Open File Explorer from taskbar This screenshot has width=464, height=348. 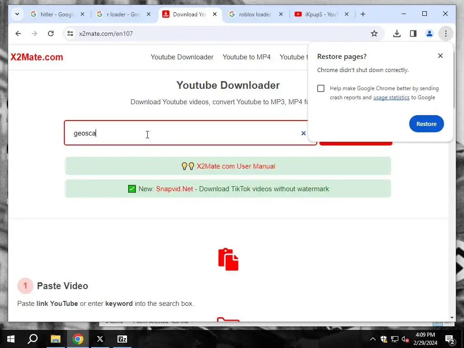coord(55,339)
